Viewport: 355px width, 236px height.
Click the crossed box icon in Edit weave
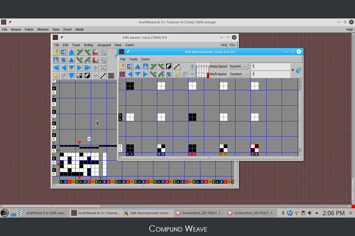103,68
